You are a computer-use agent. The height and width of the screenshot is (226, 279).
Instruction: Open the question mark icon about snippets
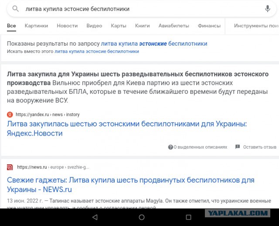coord(170,147)
